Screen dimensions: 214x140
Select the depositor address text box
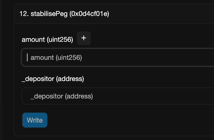(118, 96)
